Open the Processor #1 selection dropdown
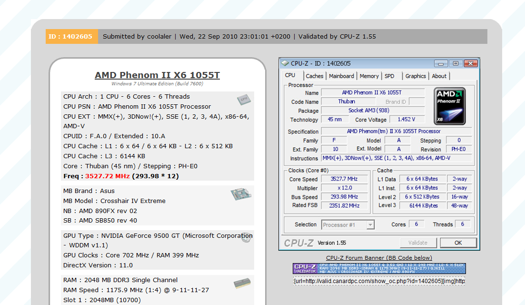 point(348,225)
